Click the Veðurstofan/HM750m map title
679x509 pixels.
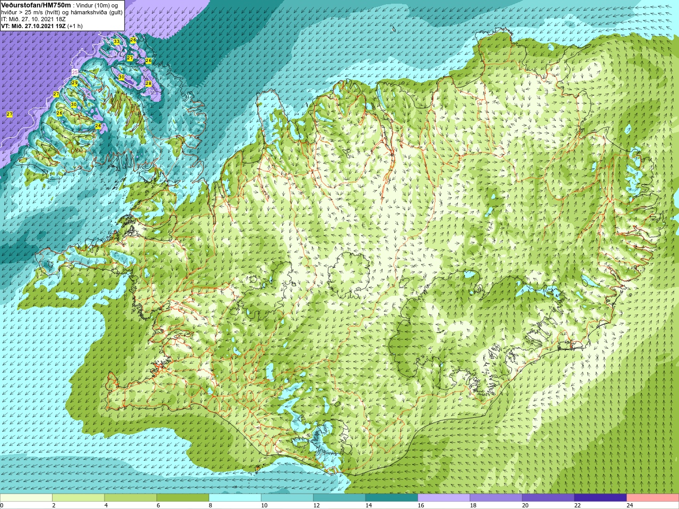(36, 5)
